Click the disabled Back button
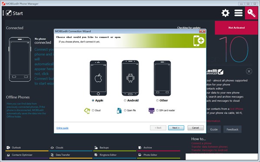Viewport: 260px width, 162px height. (x=158, y=128)
